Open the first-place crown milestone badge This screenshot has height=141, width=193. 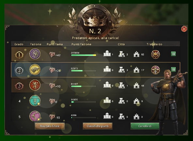156,54
